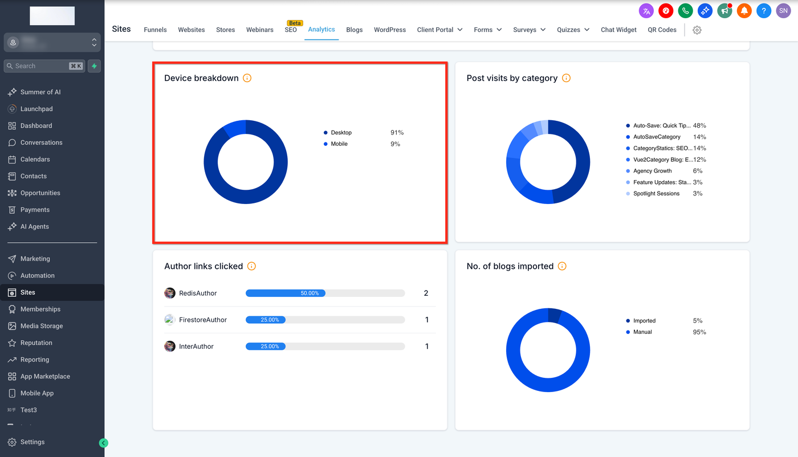798x457 pixels.
Task: Open Sites settings gear icon
Action: (x=697, y=30)
